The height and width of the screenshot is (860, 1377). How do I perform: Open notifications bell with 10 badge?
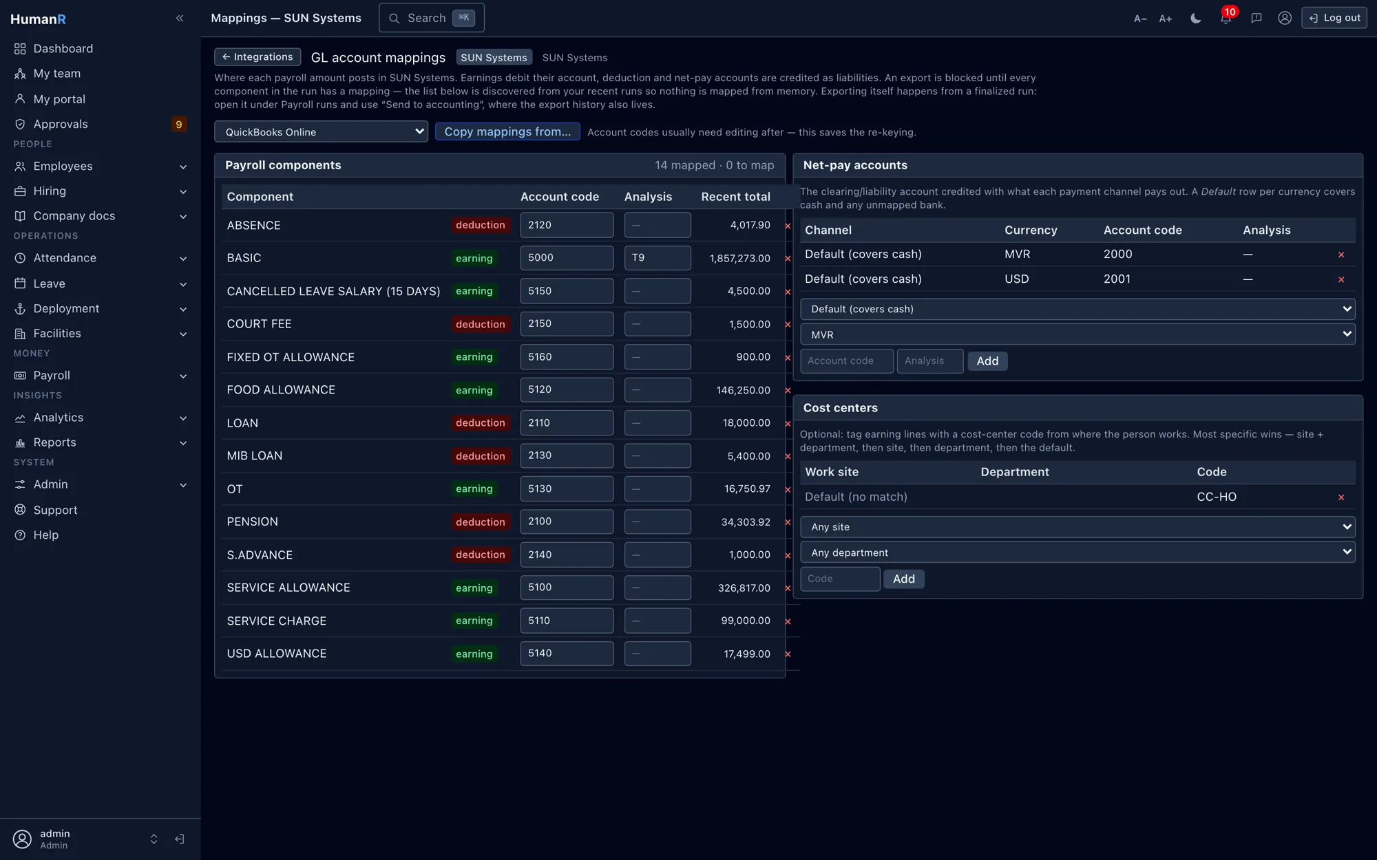tap(1226, 18)
